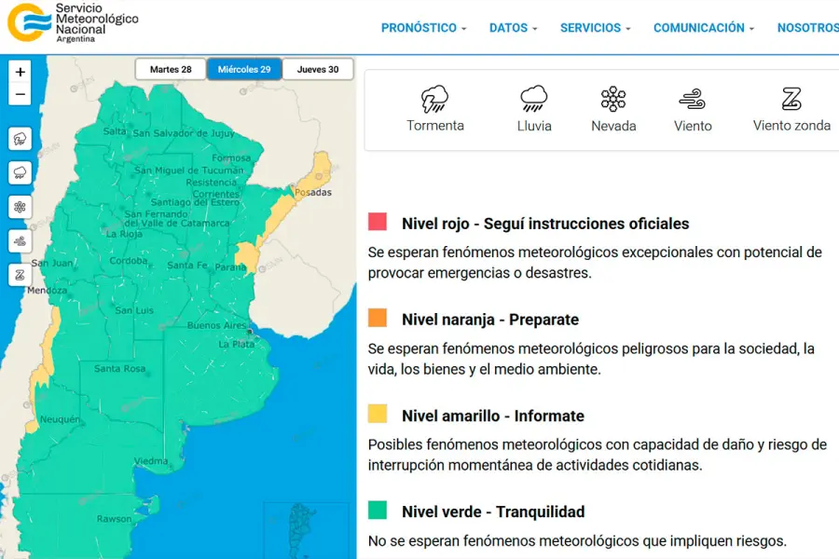The height and width of the screenshot is (559, 839).
Task: Choose the Tormenta alert type
Action: coord(435,109)
